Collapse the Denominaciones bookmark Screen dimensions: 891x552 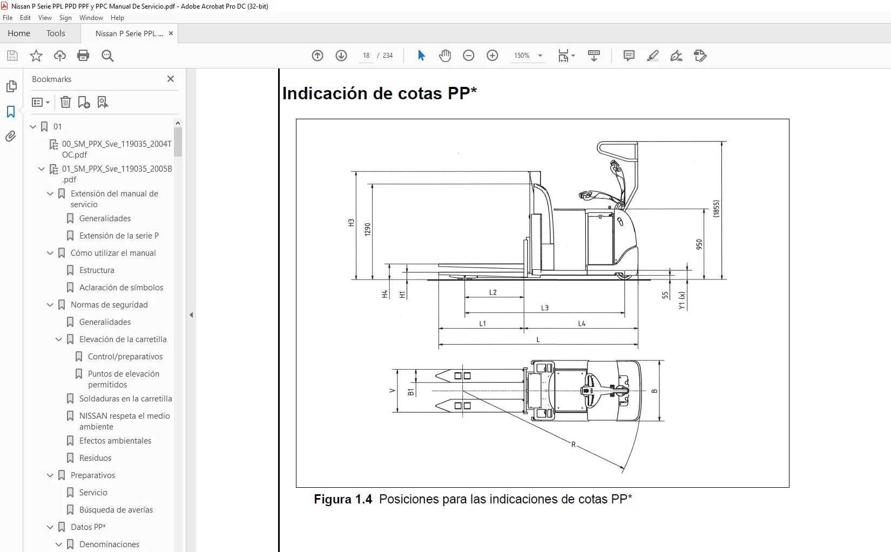pyautogui.click(x=59, y=544)
